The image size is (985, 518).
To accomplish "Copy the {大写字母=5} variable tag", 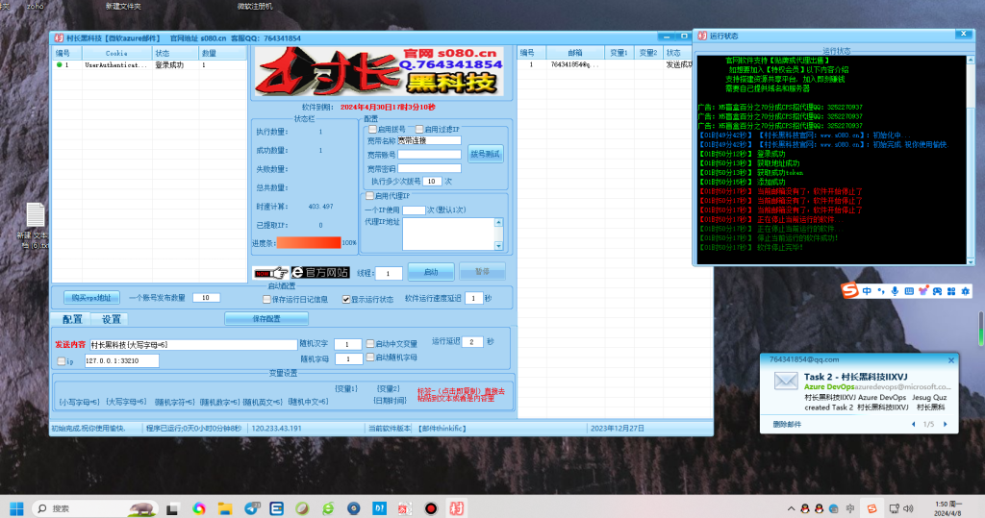I will (126, 402).
